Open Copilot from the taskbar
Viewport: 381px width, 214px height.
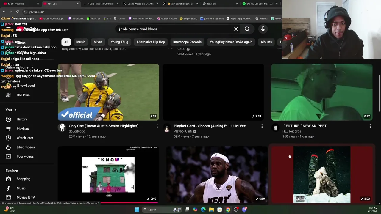195,210
